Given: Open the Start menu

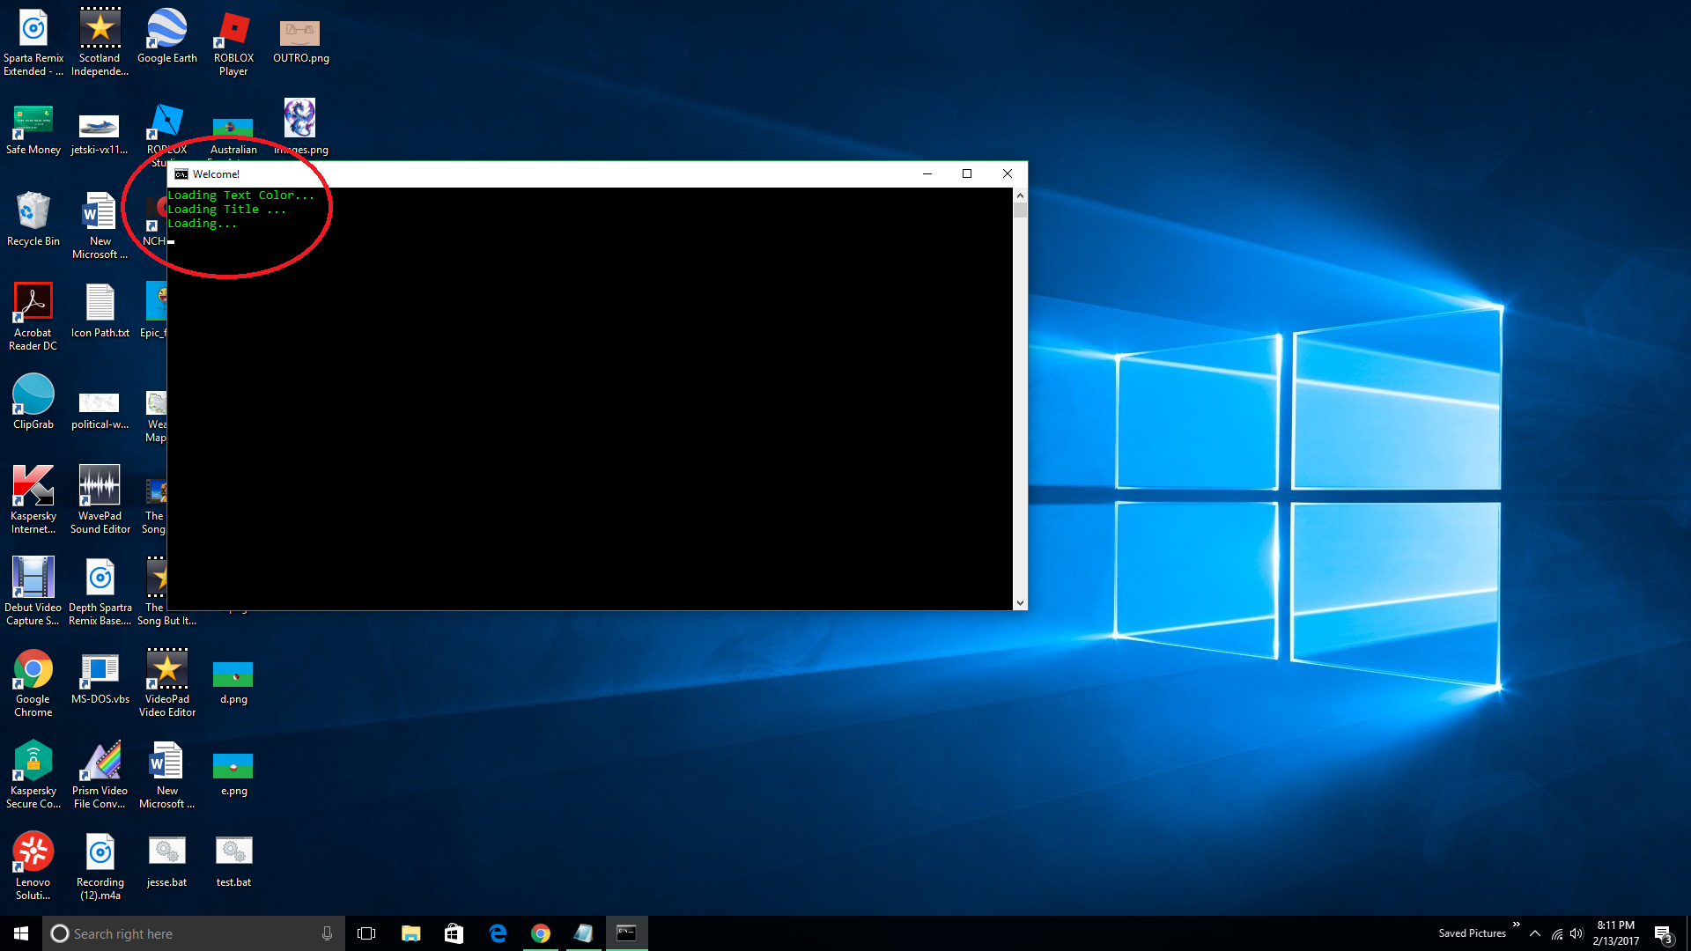Looking at the screenshot, I should (x=18, y=933).
